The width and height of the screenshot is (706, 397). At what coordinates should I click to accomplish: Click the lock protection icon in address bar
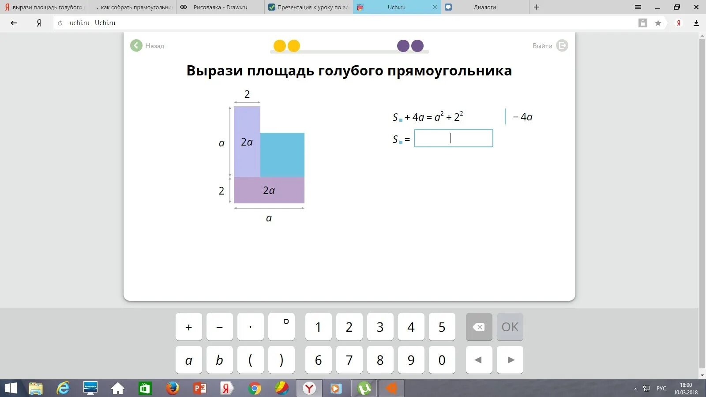click(x=643, y=23)
